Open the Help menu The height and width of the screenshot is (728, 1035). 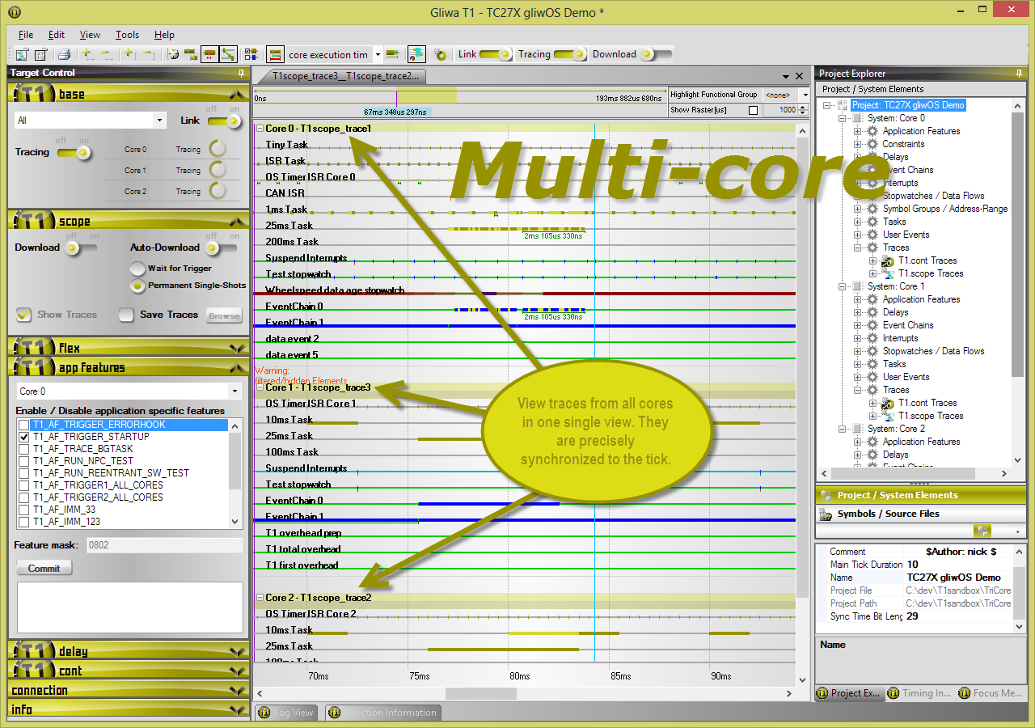(x=164, y=35)
